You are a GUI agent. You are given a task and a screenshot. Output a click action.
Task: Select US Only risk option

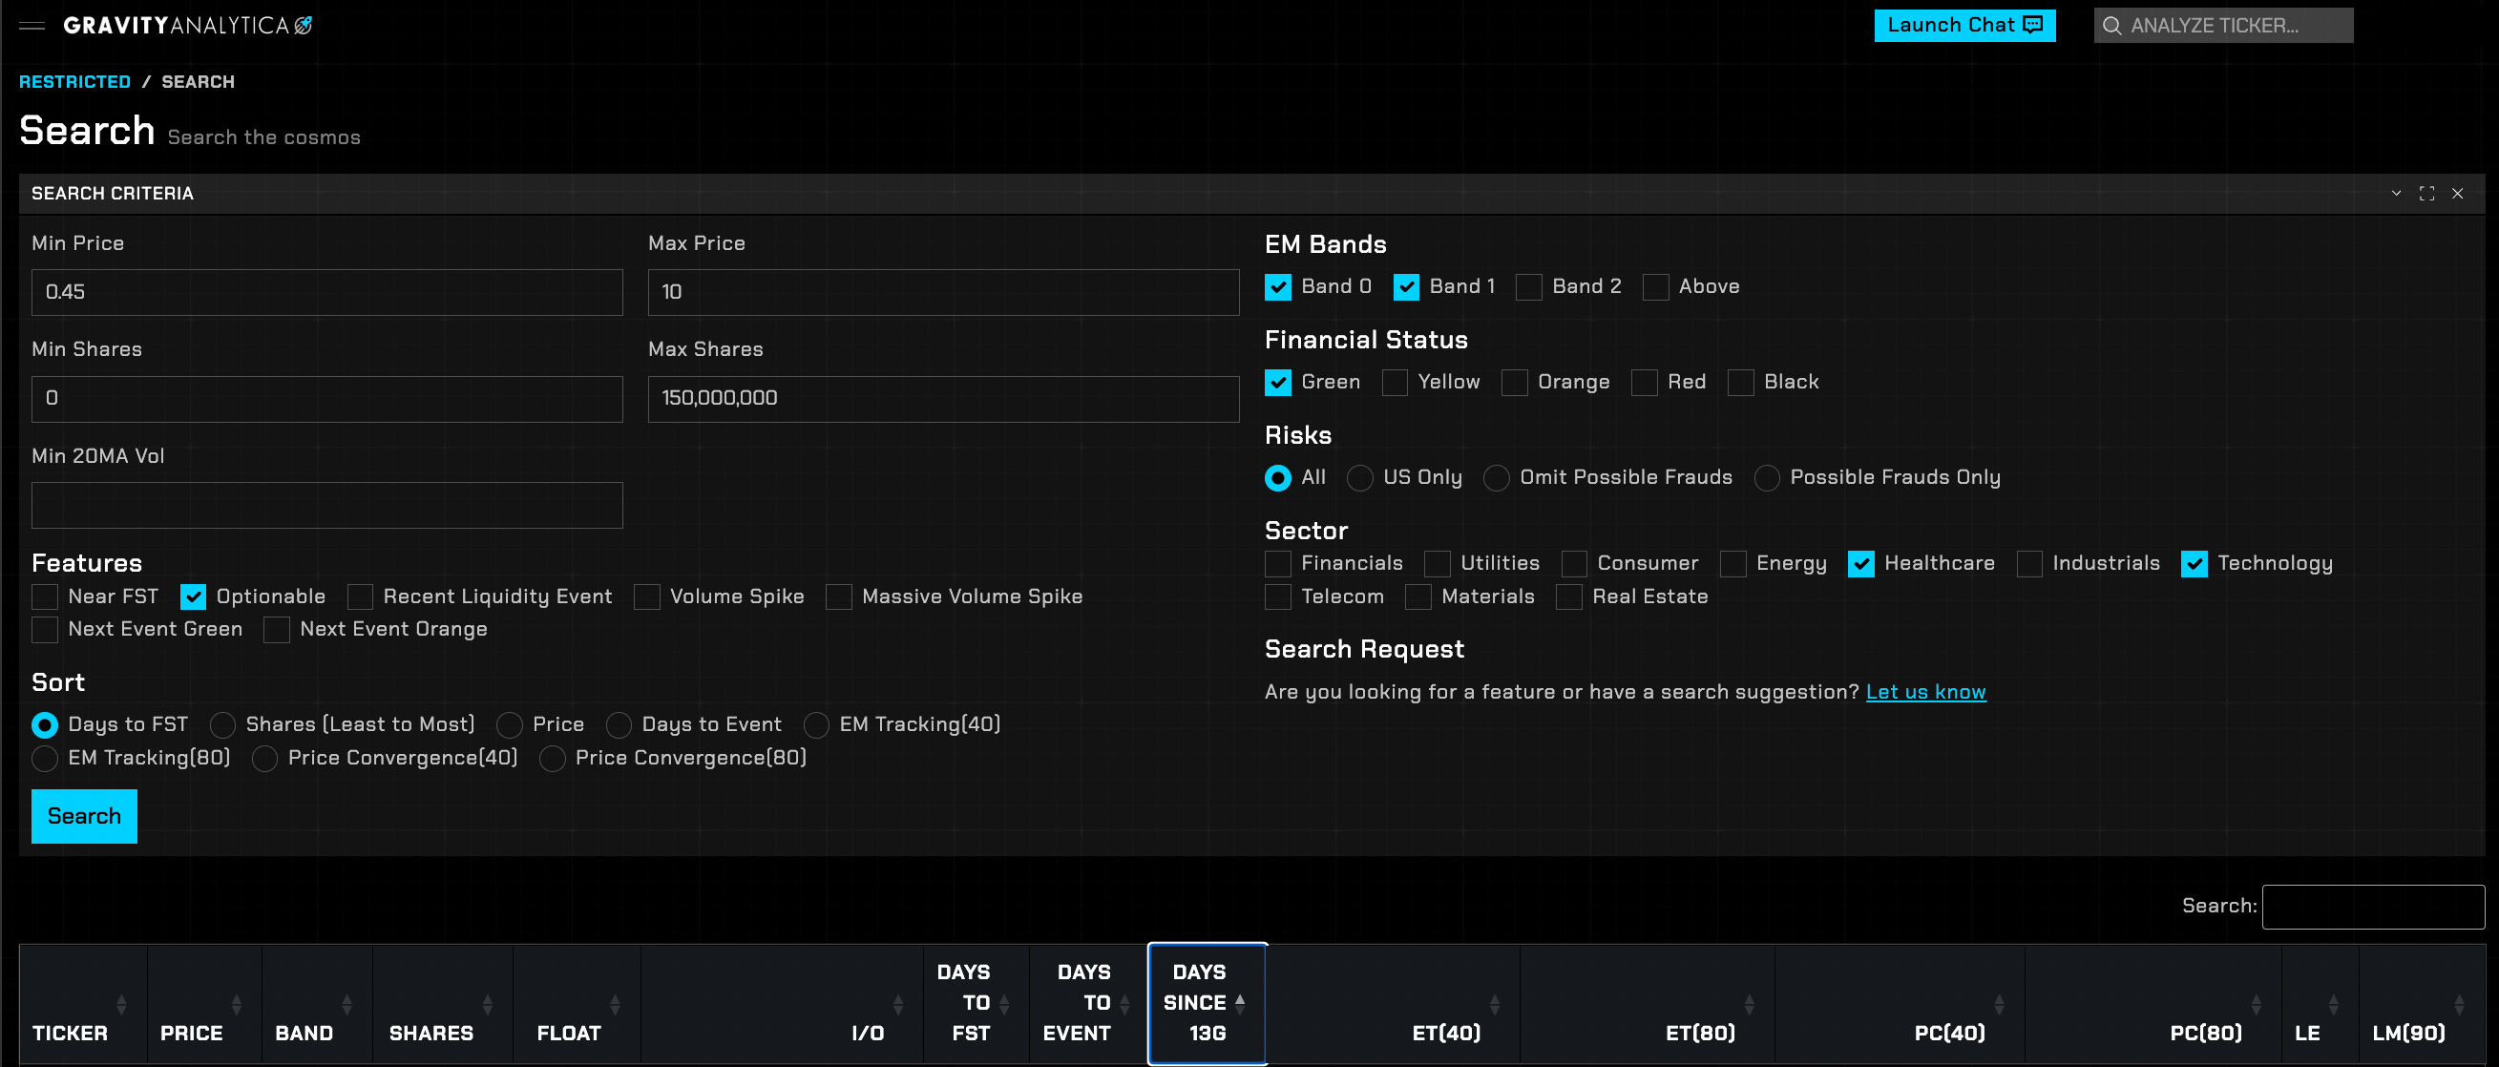[1359, 477]
